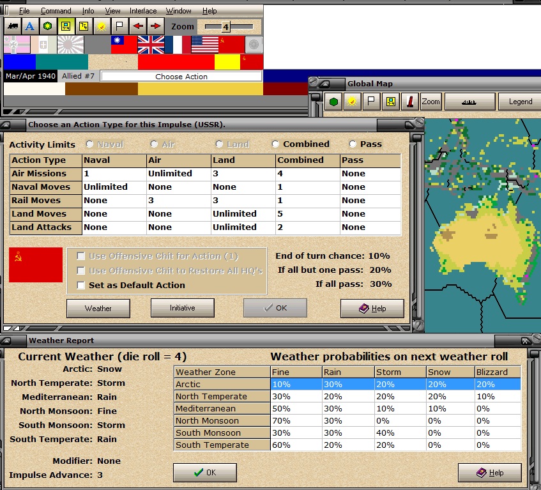
Task: Select the Air action radio button
Action: click(x=154, y=144)
